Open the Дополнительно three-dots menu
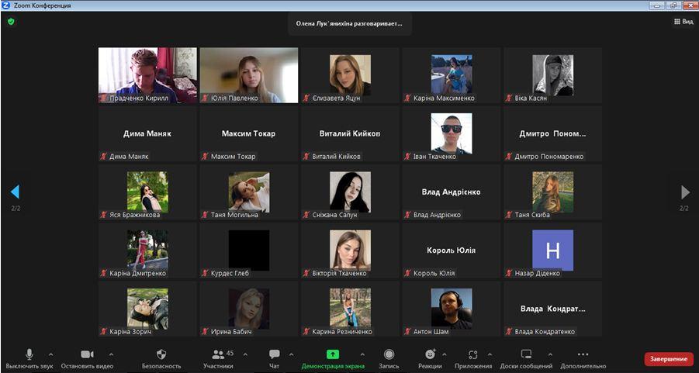Image resolution: width=699 pixels, height=373 pixels. click(x=583, y=355)
